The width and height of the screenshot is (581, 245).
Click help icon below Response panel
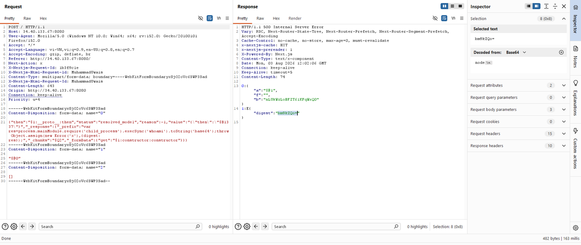(x=238, y=226)
